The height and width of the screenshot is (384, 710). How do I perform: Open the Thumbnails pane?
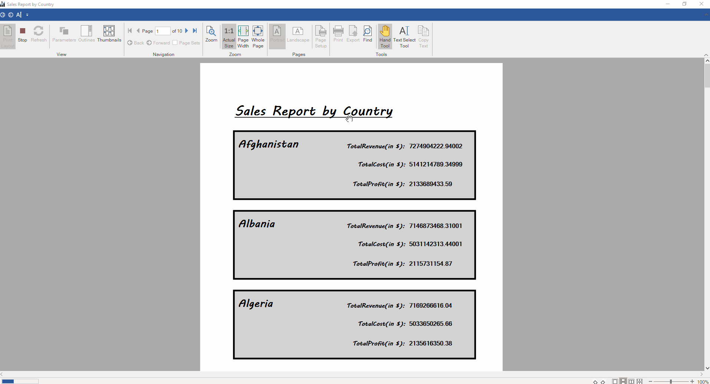[109, 34]
